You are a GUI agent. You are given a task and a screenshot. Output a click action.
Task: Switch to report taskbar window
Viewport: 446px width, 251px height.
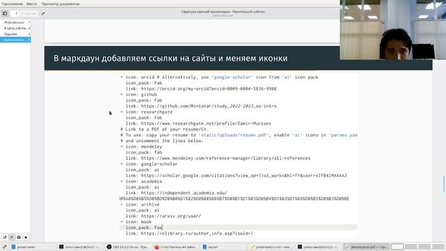pos(223,247)
